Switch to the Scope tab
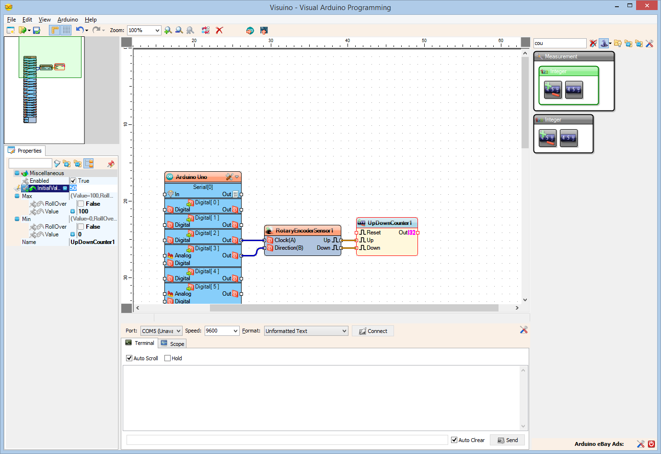The height and width of the screenshot is (454, 661). [x=172, y=343]
